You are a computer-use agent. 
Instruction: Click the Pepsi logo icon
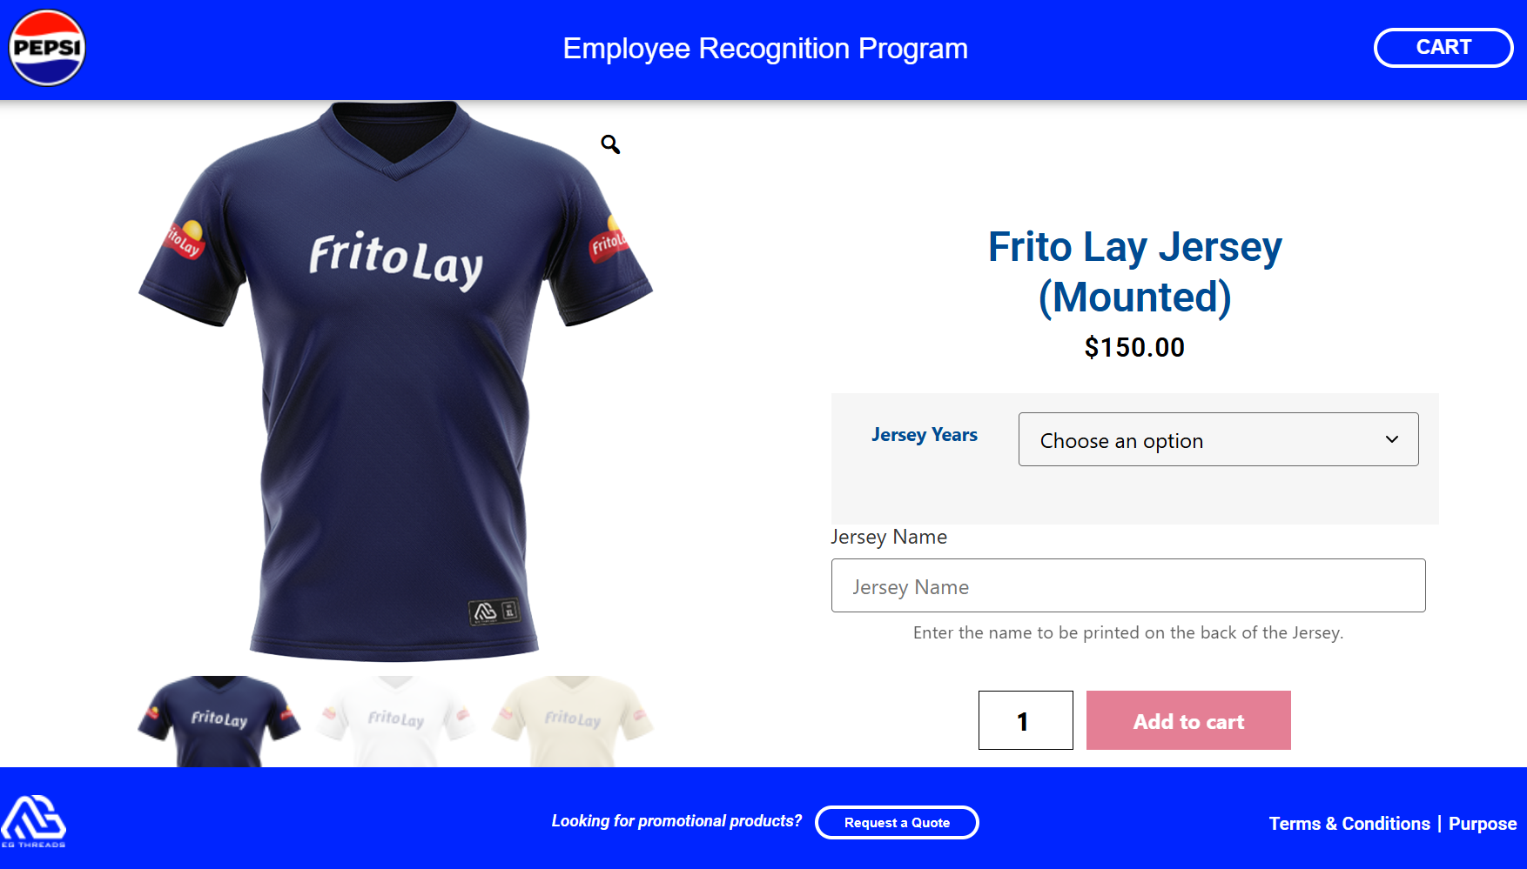click(x=47, y=48)
